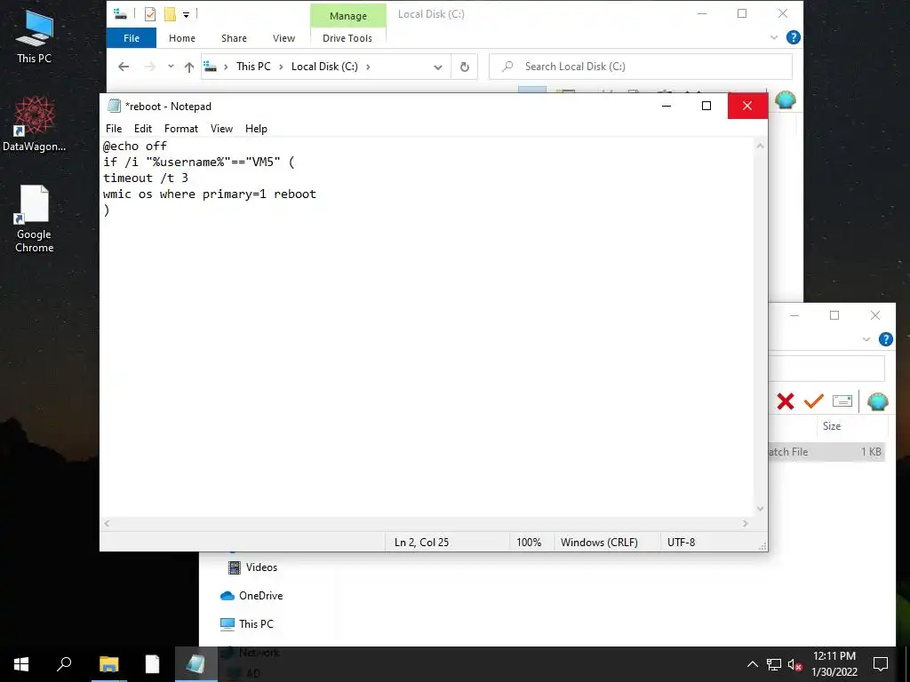The width and height of the screenshot is (910, 682).
Task: Expand the chevron after Local Disk (C:) breadcrumb
Action: pyautogui.click(x=368, y=67)
